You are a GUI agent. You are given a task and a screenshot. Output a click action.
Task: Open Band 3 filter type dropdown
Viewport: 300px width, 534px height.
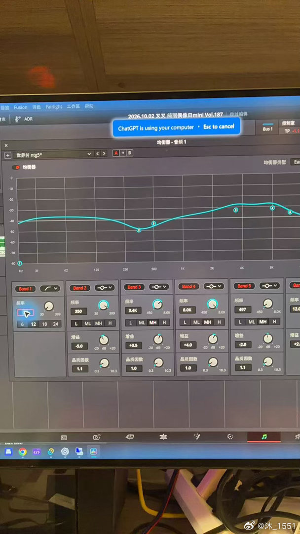click(x=159, y=287)
